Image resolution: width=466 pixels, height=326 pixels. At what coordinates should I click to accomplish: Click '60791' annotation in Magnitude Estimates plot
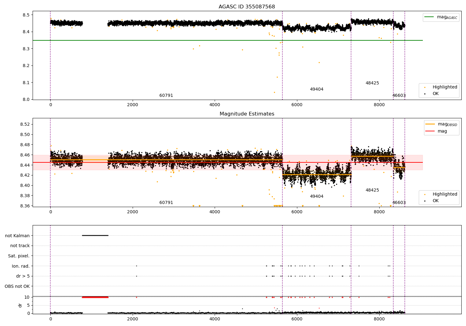click(166, 203)
